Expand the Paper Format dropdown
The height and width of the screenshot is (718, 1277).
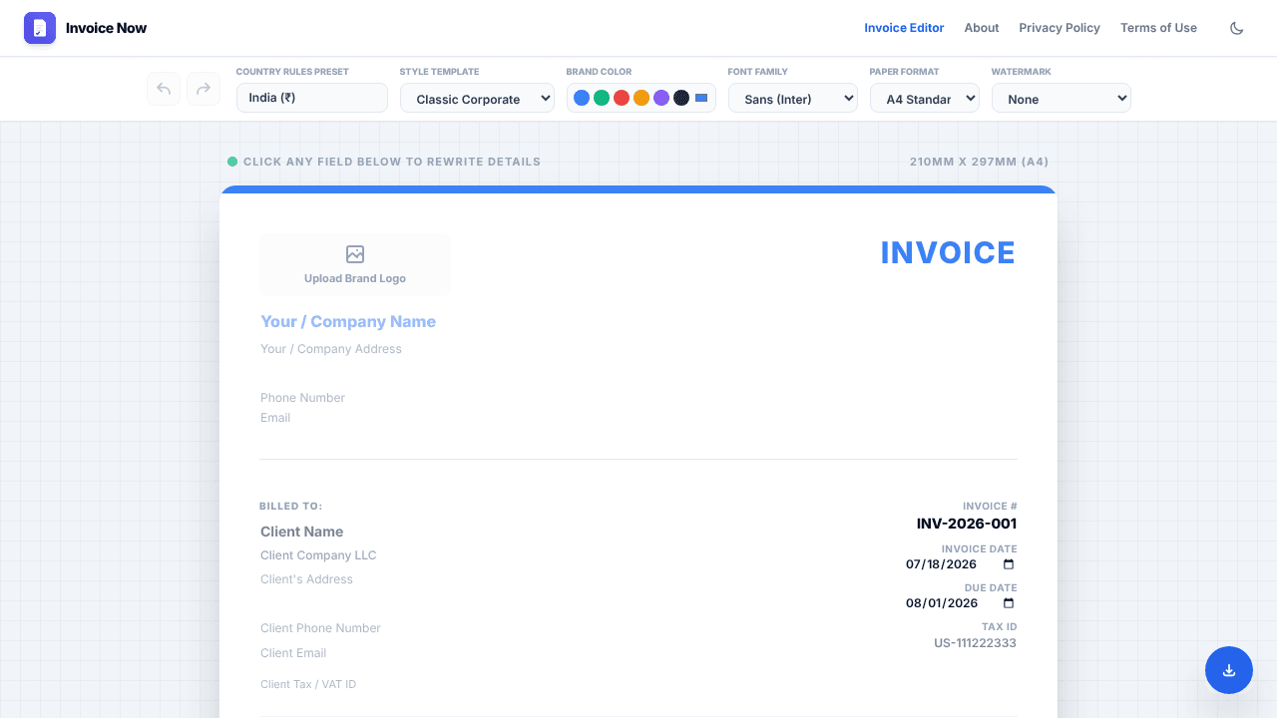925,98
